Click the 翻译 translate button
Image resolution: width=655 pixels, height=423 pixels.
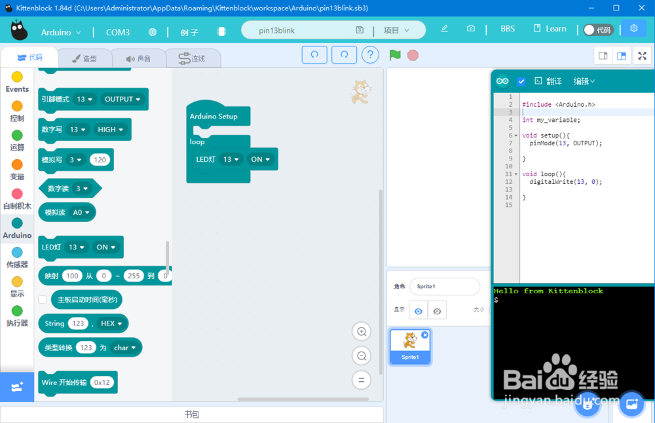tap(548, 81)
